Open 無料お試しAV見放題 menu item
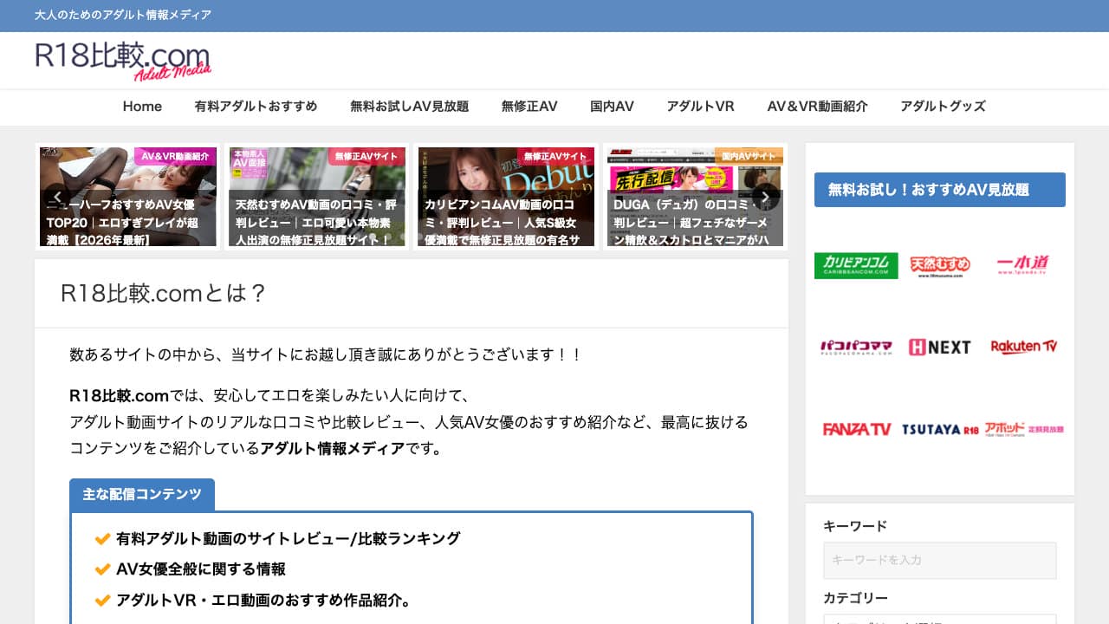1109x624 pixels. click(410, 107)
